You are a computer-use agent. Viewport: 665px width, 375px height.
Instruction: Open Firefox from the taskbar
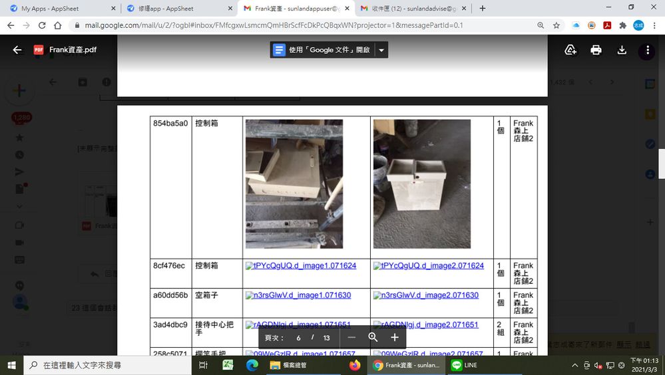(355, 365)
